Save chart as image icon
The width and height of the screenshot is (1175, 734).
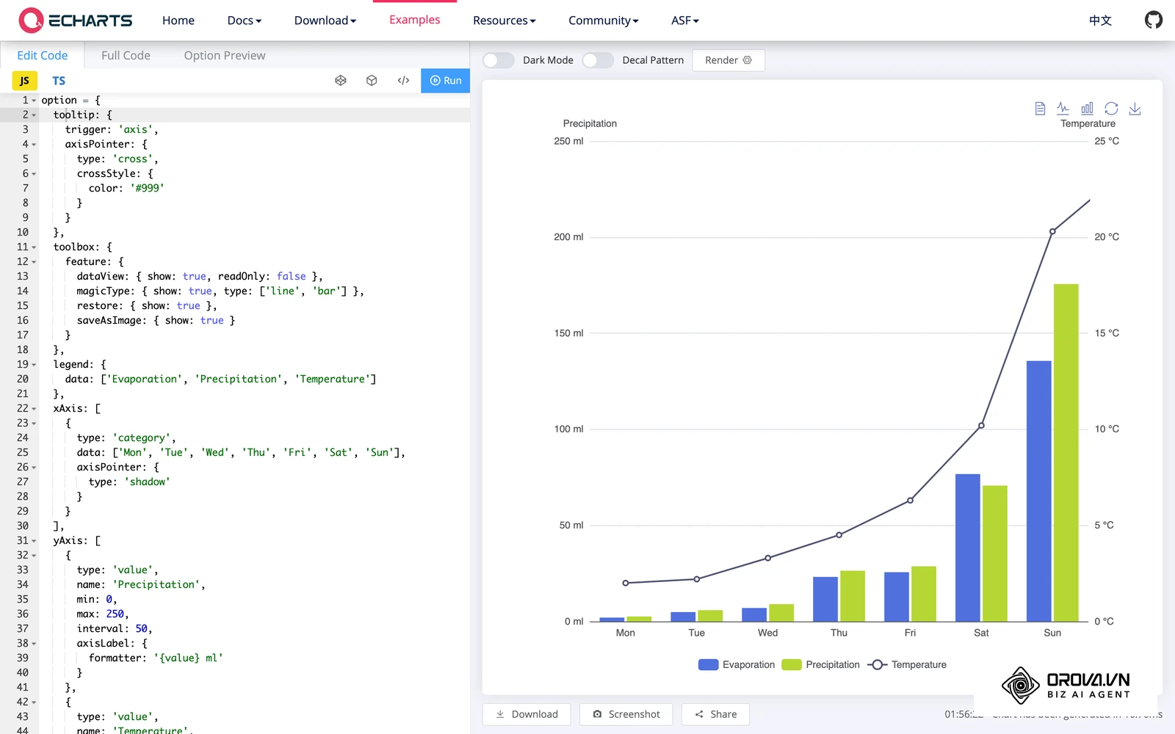(1135, 109)
